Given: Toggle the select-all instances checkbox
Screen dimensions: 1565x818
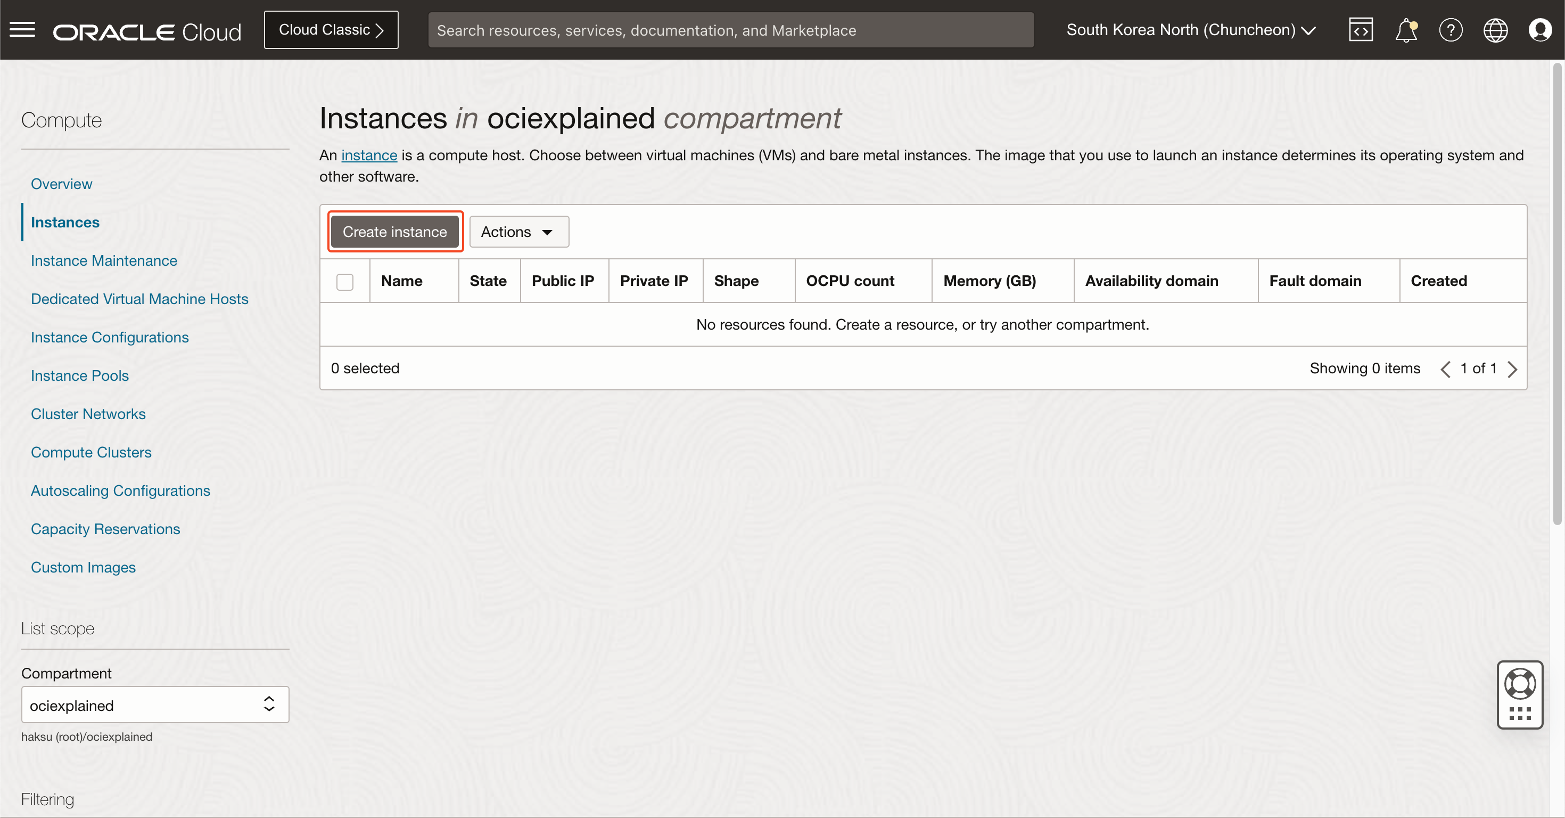Looking at the screenshot, I should (345, 282).
